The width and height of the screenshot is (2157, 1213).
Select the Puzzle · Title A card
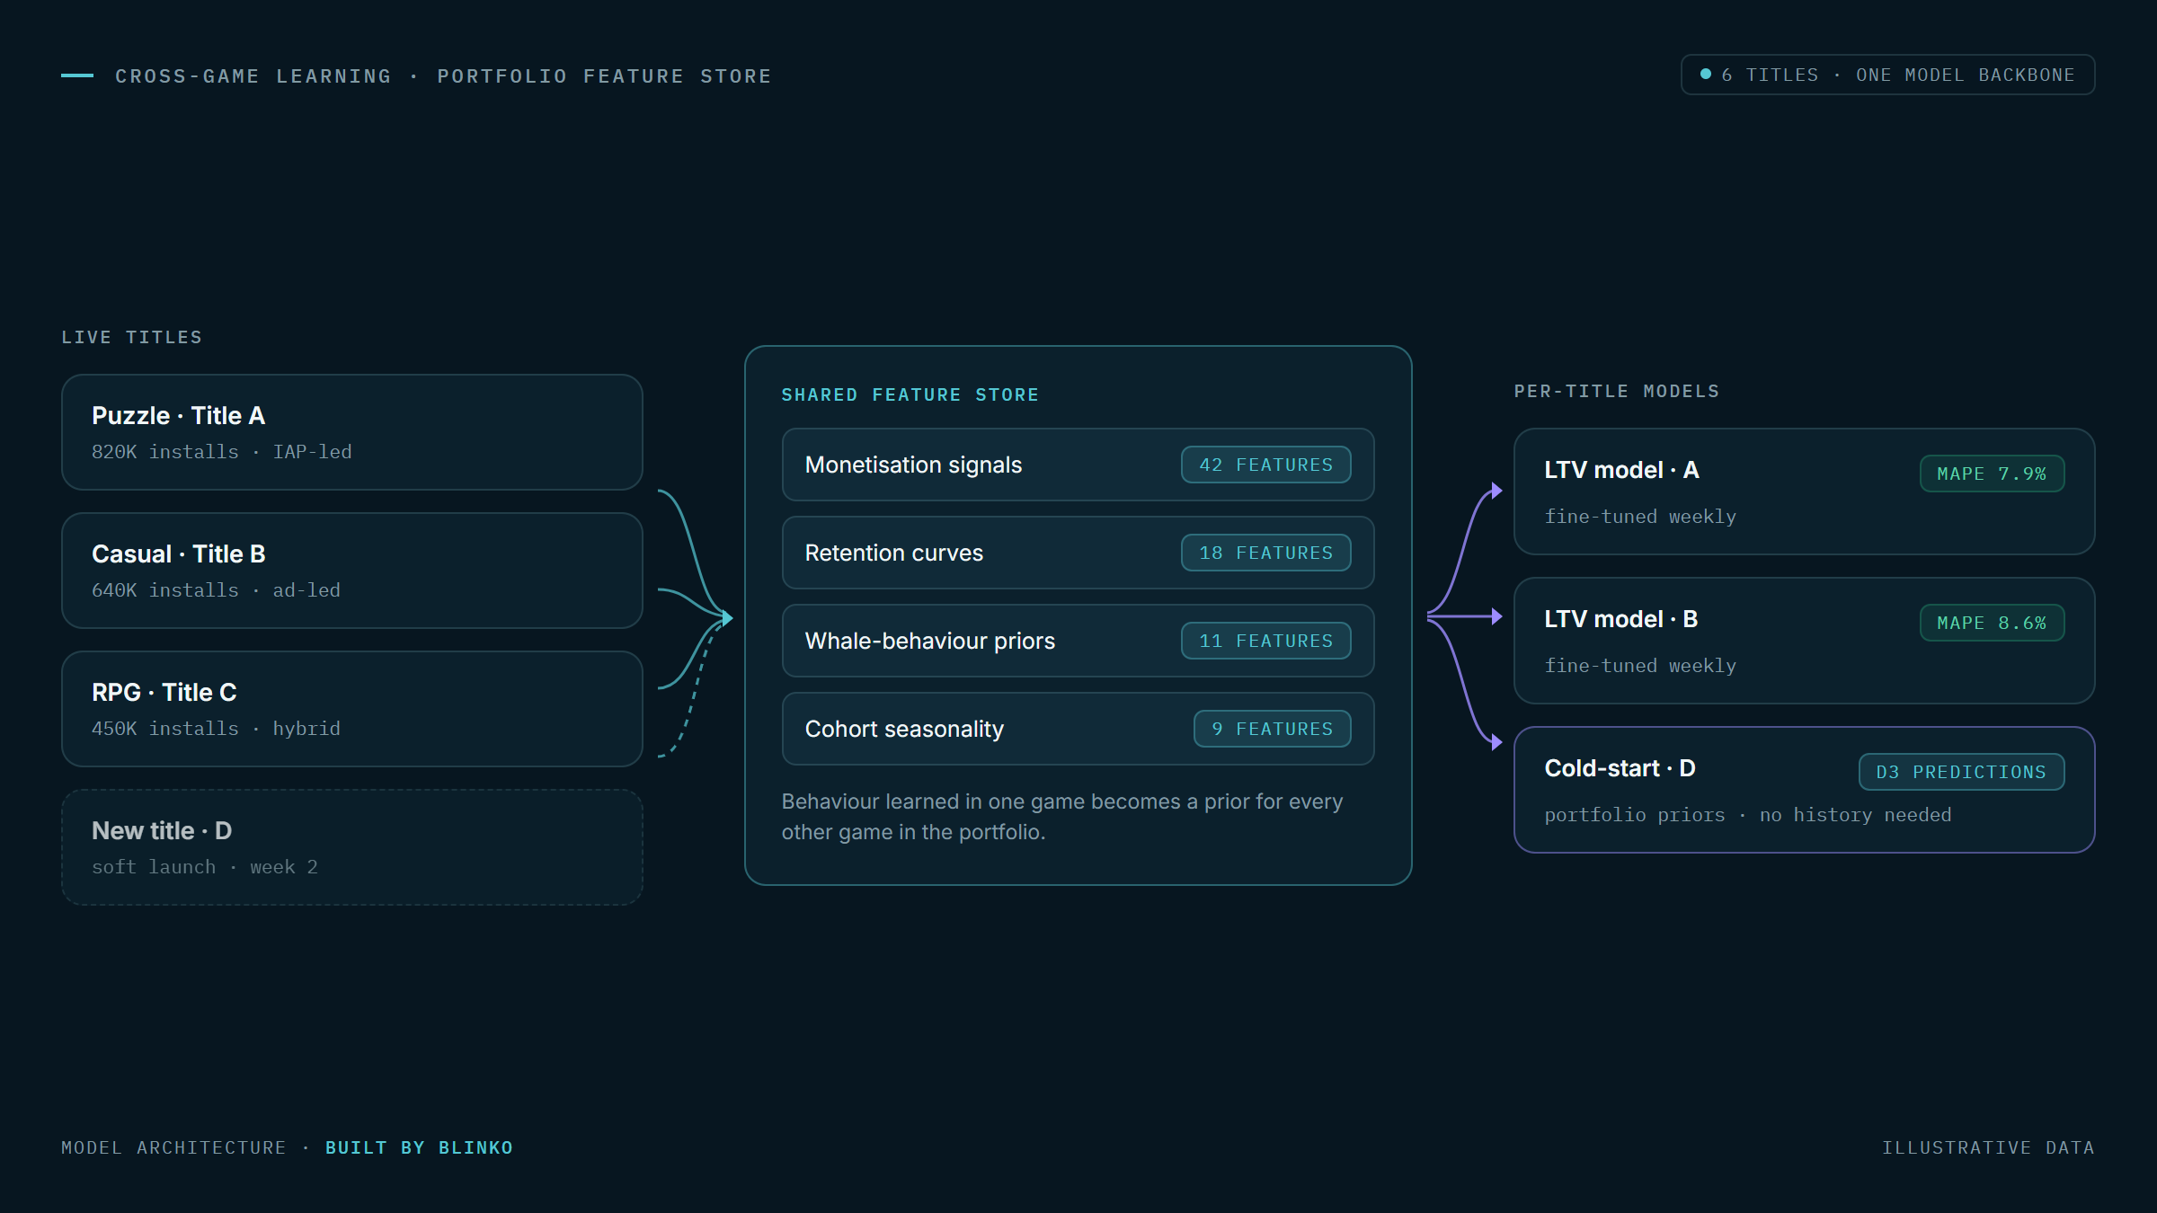[x=352, y=432]
